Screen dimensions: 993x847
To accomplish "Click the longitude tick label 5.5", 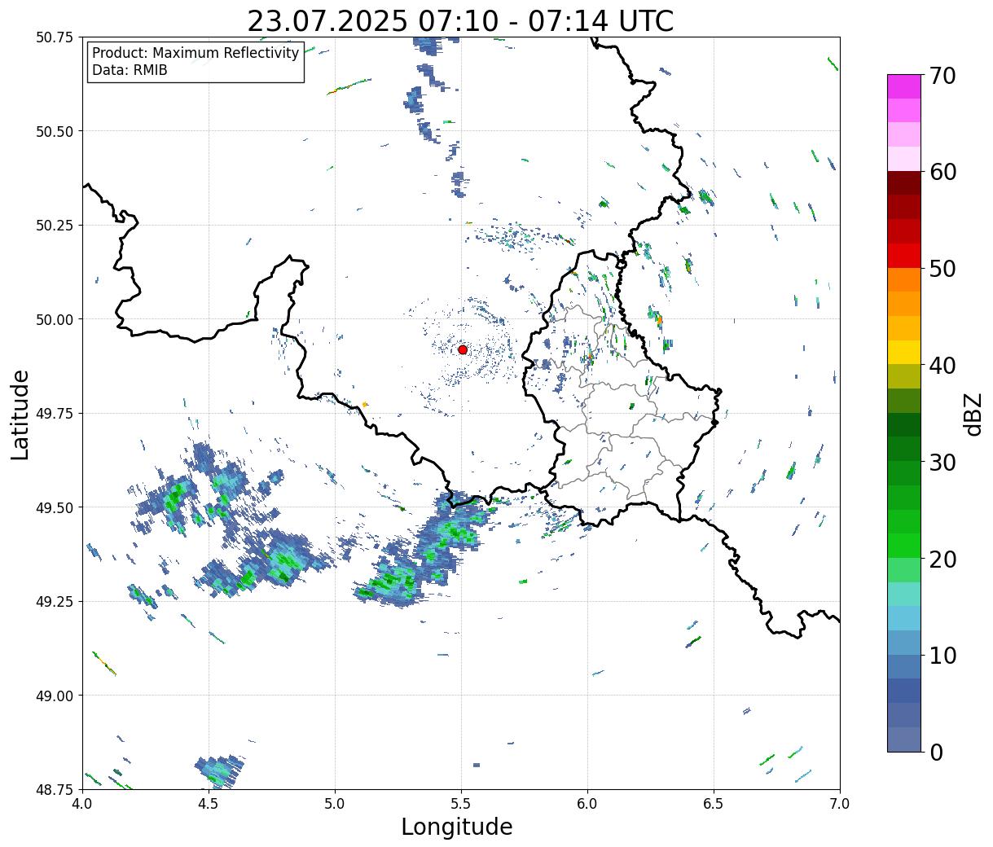I will pyautogui.click(x=461, y=804).
